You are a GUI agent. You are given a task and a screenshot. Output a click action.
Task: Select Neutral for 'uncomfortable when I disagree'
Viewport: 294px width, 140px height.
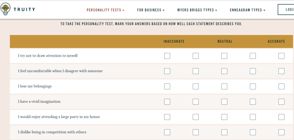pyautogui.click(x=224, y=71)
